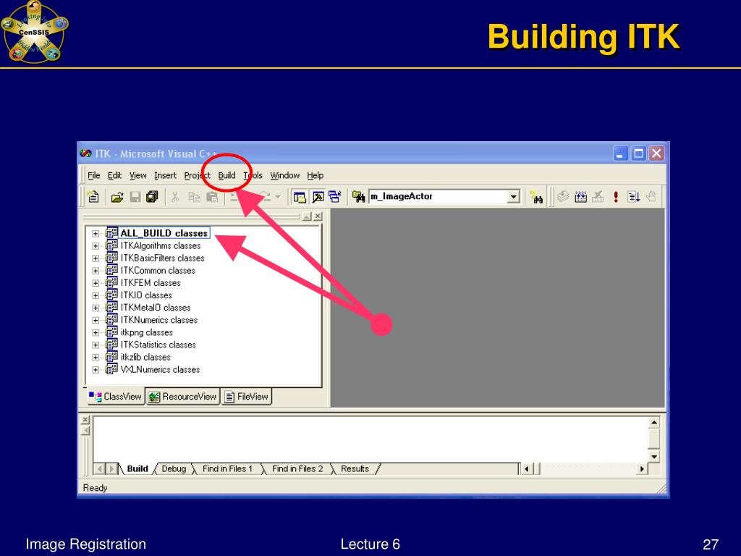Select VXLNumerics classes tree item
The height and width of the screenshot is (556, 741).
coord(160,369)
